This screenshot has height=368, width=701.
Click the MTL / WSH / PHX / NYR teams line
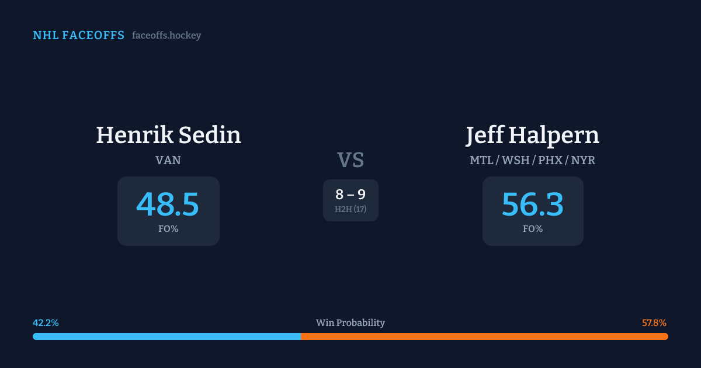coord(532,160)
